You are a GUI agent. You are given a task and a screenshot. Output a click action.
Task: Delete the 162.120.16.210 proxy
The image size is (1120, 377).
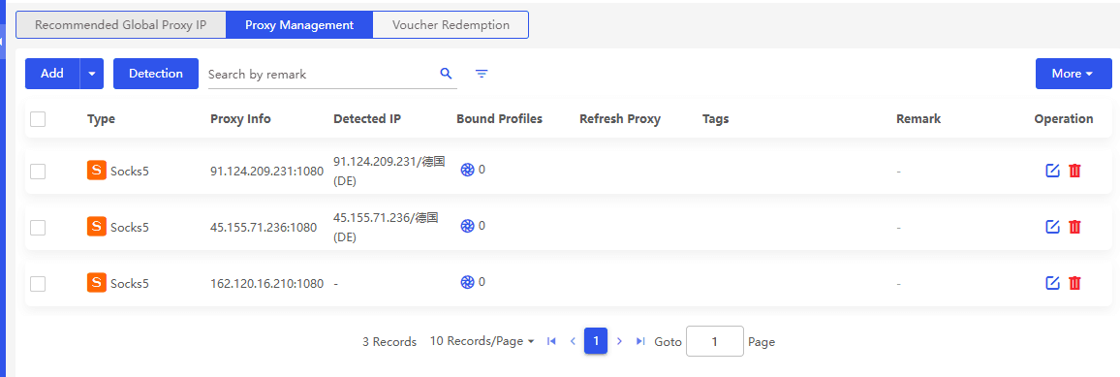tap(1074, 283)
